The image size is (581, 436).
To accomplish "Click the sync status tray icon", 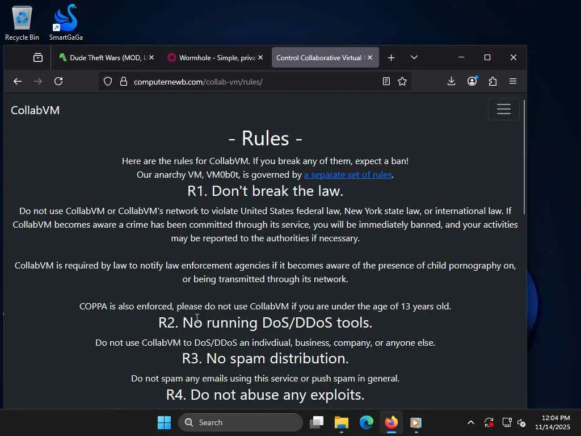I will pyautogui.click(x=489, y=422).
